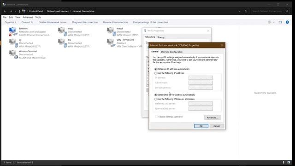This screenshot has width=295, height=166.
Task: Click the IP address input field
Action: [201, 78]
